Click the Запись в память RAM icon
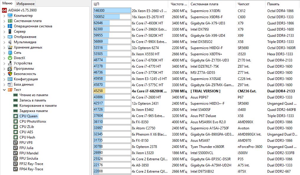 pos(16,100)
